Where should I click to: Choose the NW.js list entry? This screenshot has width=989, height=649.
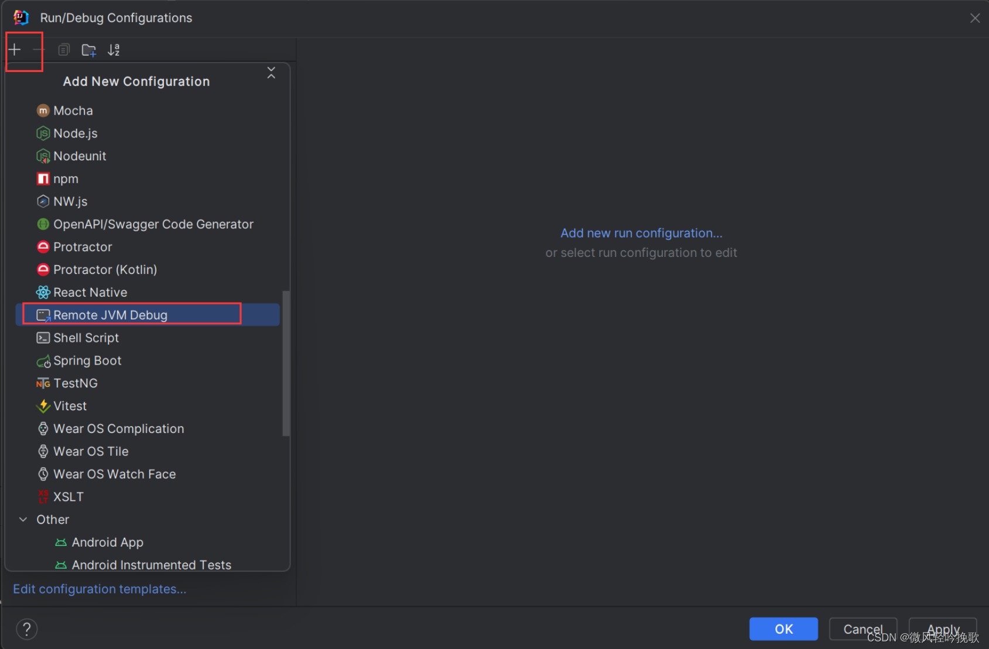[x=148, y=201]
